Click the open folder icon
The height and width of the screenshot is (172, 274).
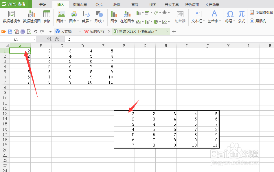point(3,32)
